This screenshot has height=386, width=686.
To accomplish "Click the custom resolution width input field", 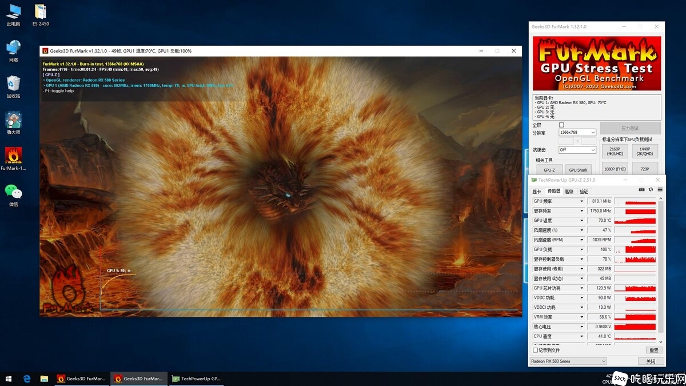I will click(566, 141).
